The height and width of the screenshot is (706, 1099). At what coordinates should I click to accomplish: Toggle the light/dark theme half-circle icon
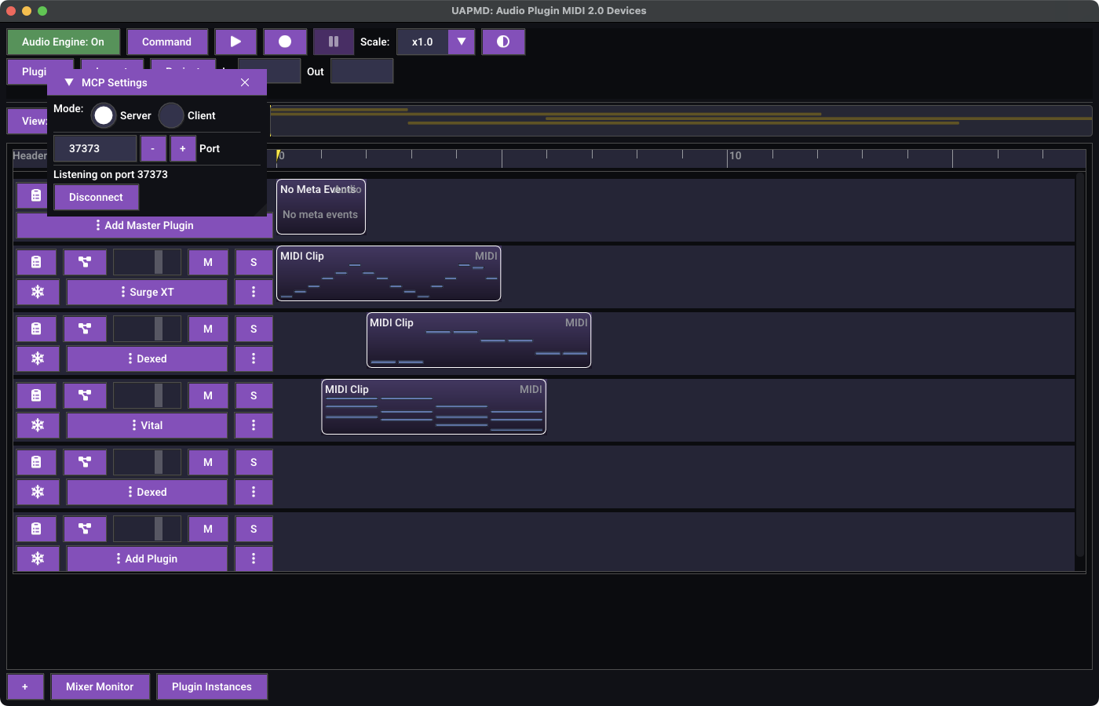pyautogui.click(x=503, y=42)
